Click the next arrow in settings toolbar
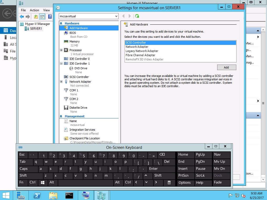 (130, 16)
